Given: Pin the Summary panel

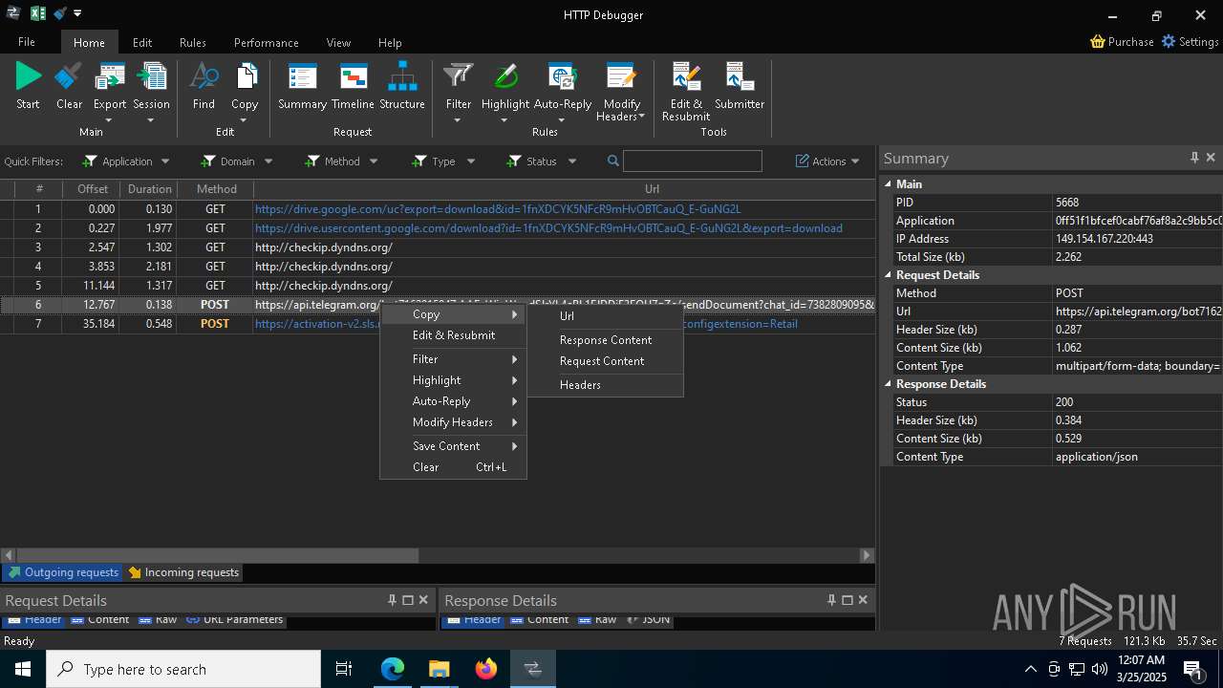Looking at the screenshot, I should pos(1194,158).
